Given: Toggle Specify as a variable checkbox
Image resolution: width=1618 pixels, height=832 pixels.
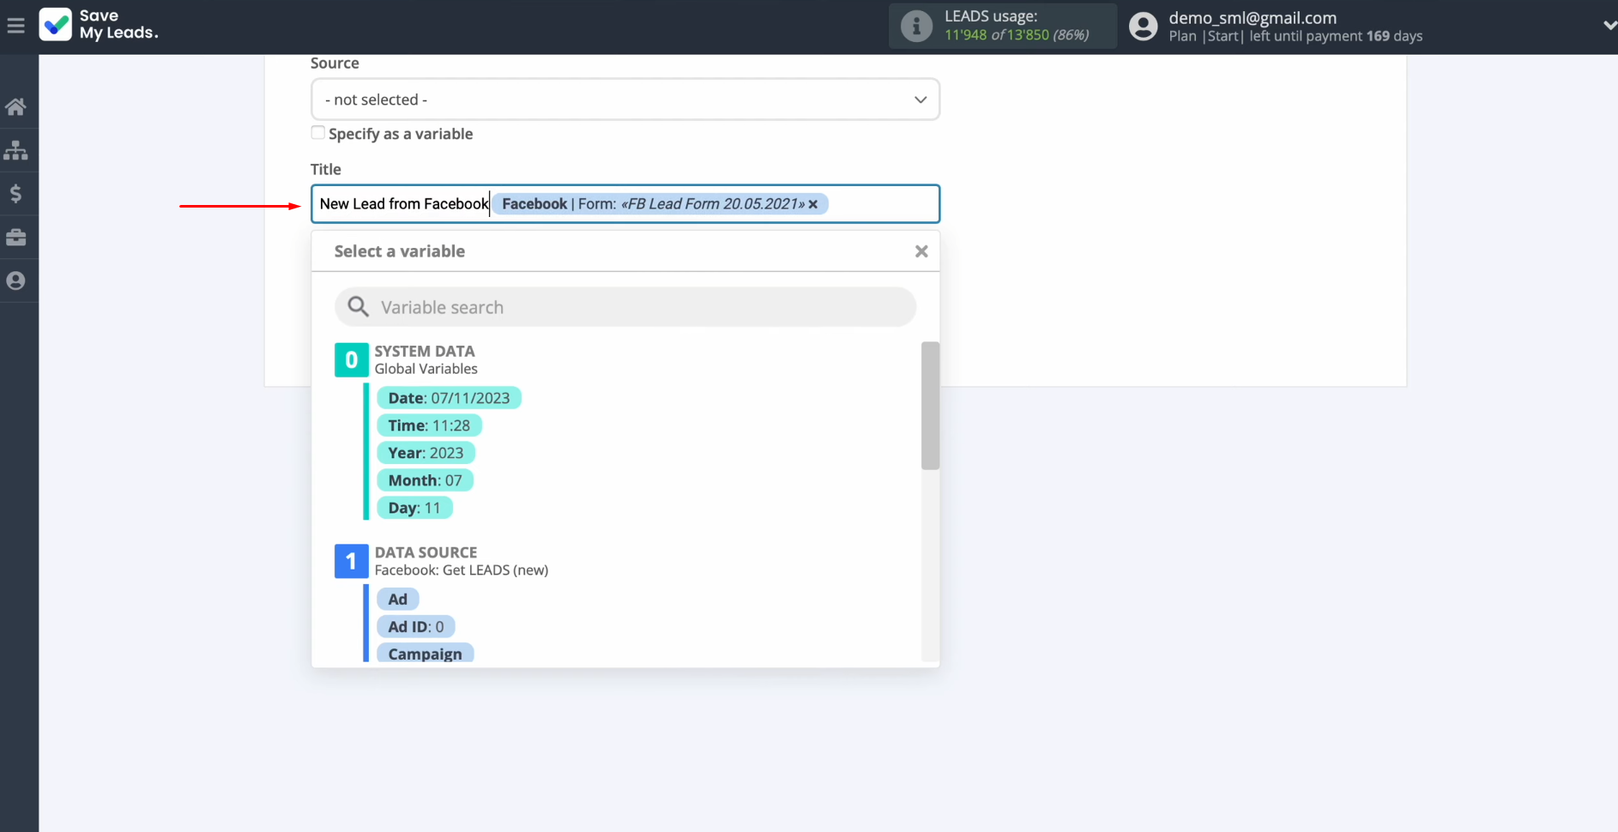Looking at the screenshot, I should pyautogui.click(x=318, y=133).
